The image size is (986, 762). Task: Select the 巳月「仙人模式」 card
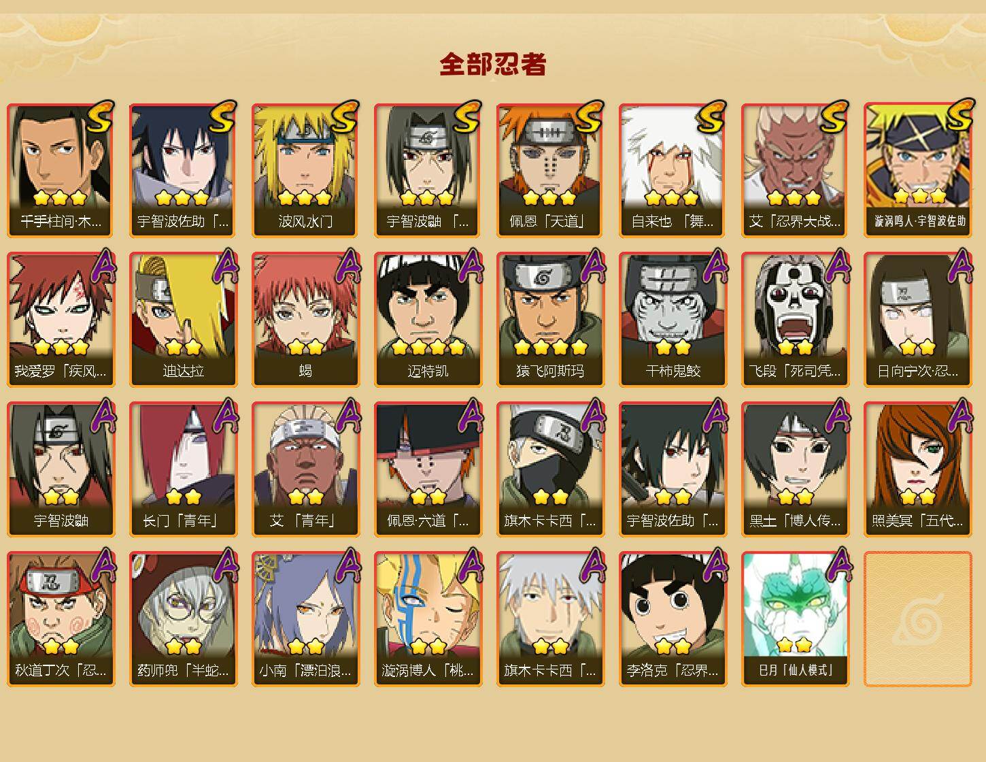pos(795,619)
